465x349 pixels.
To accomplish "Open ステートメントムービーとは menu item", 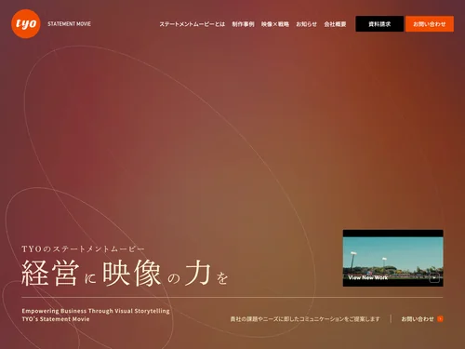I will click(193, 24).
